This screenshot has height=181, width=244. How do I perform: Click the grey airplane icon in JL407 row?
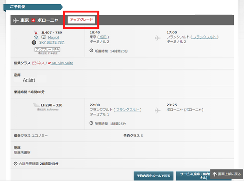[x=158, y=38]
